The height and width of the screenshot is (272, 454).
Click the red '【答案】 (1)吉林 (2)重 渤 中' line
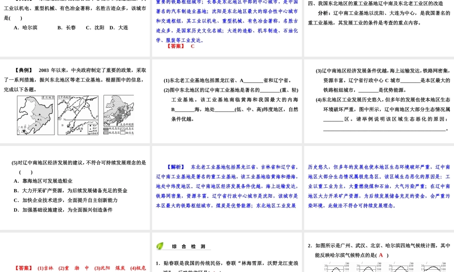[80, 268]
